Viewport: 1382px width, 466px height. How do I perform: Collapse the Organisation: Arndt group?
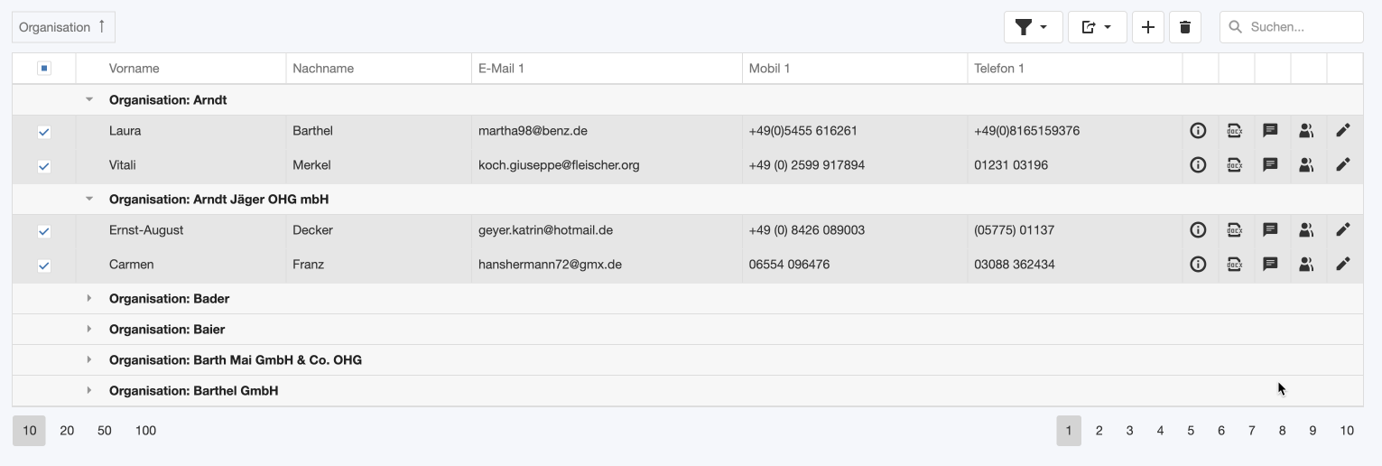[x=89, y=100]
